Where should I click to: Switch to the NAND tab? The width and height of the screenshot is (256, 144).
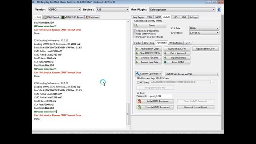(x=158, y=17)
